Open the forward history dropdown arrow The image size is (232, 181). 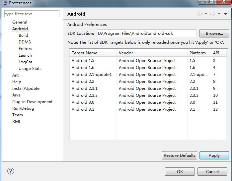click(219, 14)
